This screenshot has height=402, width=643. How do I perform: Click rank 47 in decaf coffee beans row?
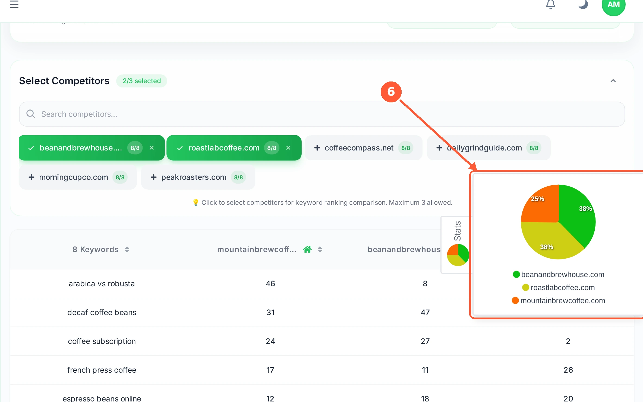(425, 312)
